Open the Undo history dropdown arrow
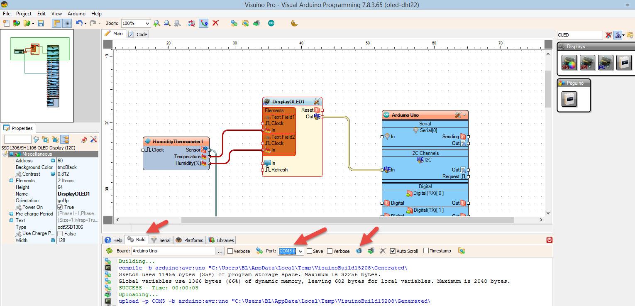635x306 pixels. point(85,23)
